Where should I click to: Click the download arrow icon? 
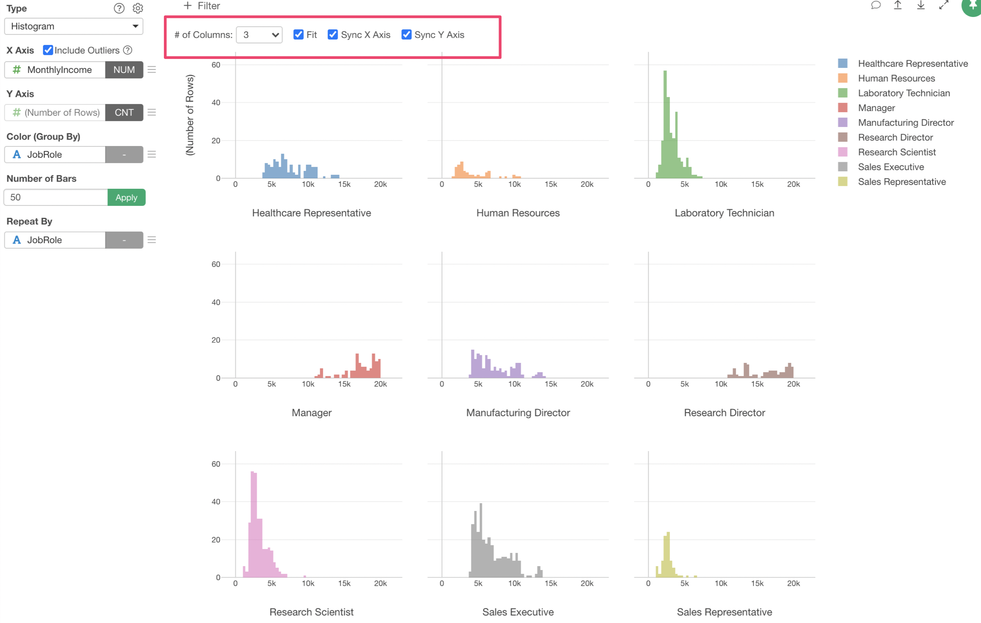pyautogui.click(x=921, y=6)
